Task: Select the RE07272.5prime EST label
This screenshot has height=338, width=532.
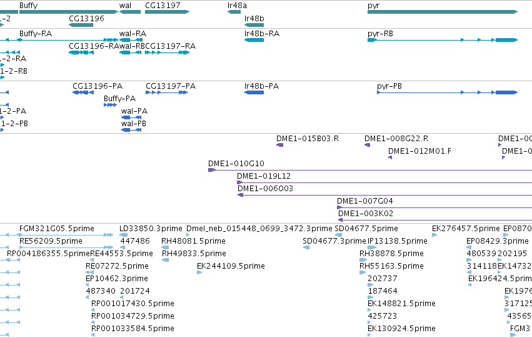Action: pos(117,267)
